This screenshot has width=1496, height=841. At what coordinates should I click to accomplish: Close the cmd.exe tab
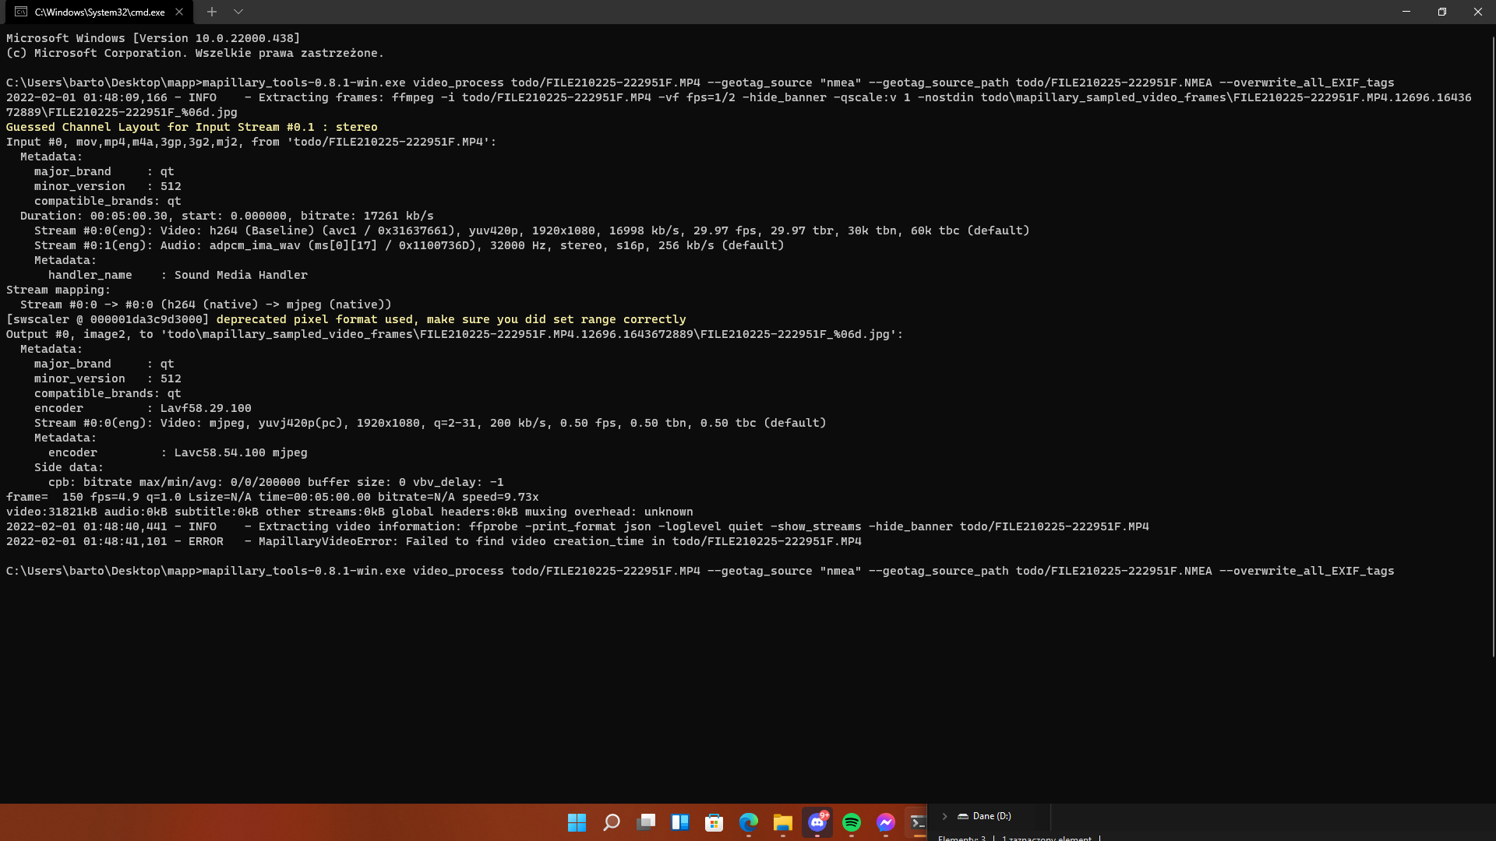179,12
